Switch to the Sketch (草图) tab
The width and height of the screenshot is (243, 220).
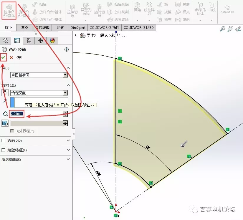pyautogui.click(x=25, y=28)
